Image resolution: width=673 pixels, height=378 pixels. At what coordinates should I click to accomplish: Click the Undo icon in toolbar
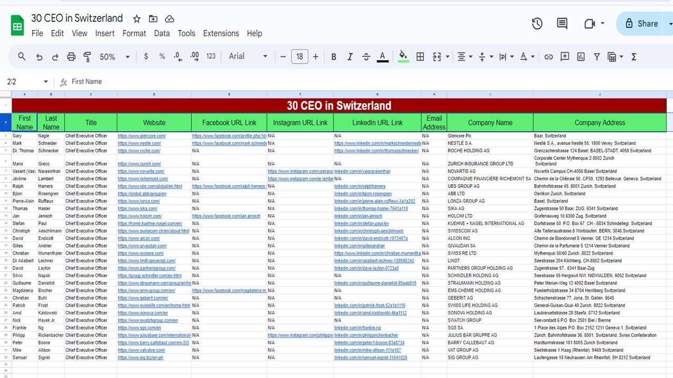pos(39,57)
